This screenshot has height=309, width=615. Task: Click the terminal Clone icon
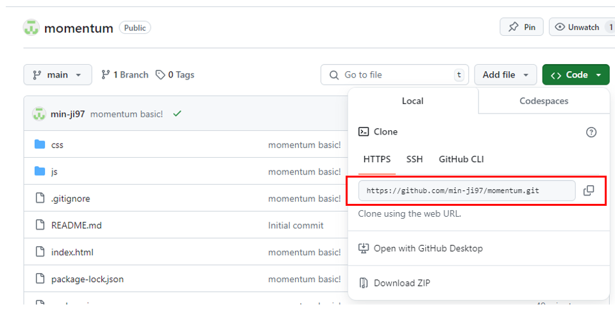364,131
